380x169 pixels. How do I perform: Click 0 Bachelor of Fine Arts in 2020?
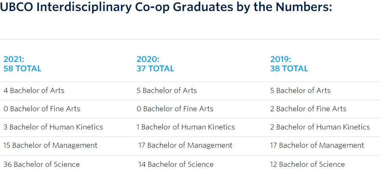(175, 109)
